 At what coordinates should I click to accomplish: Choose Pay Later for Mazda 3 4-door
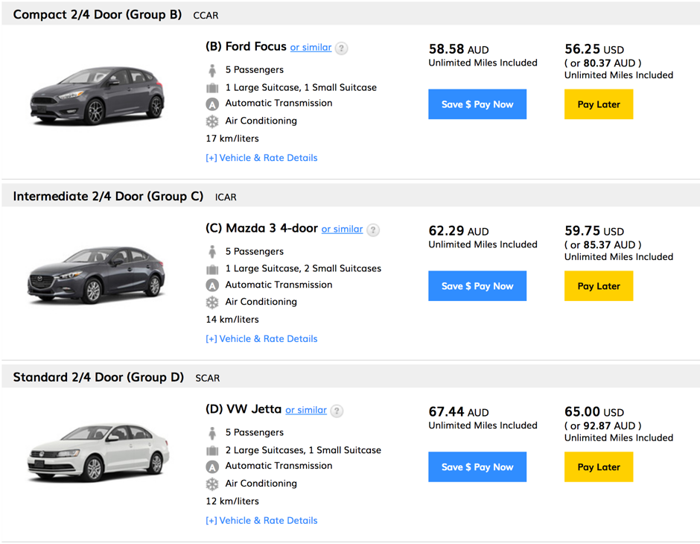[x=598, y=286]
